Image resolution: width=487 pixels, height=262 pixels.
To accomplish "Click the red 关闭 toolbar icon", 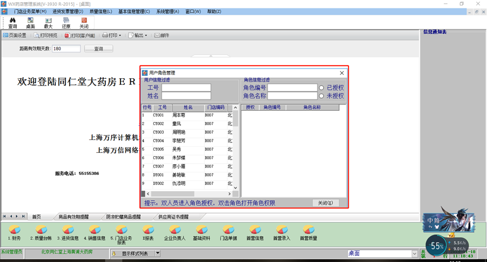I will (x=84, y=21).
